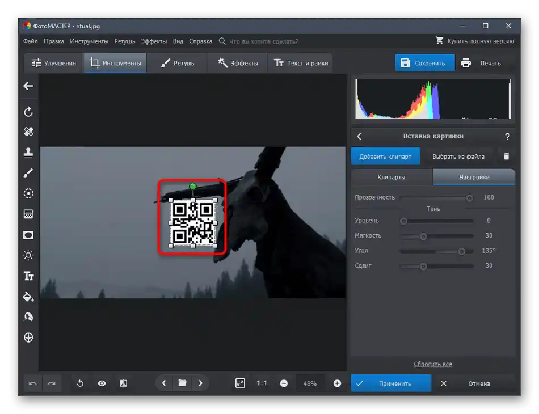Click the Сбросить все link

432,364
